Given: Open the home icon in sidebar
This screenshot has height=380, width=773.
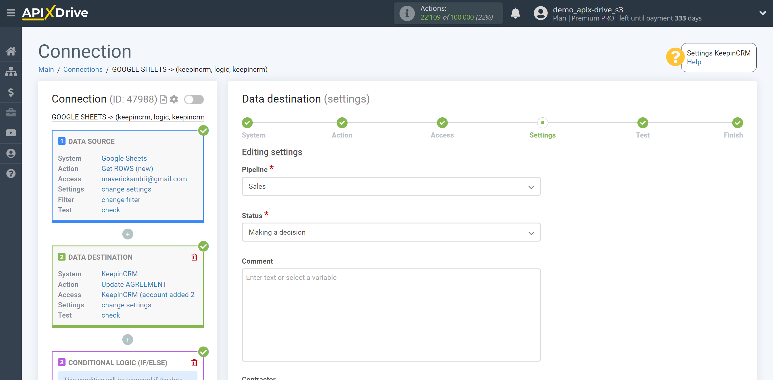Looking at the screenshot, I should (11, 51).
